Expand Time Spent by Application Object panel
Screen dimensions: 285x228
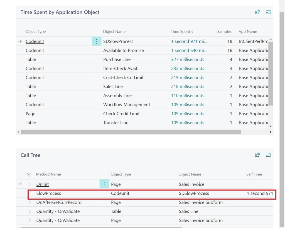tap(268, 12)
